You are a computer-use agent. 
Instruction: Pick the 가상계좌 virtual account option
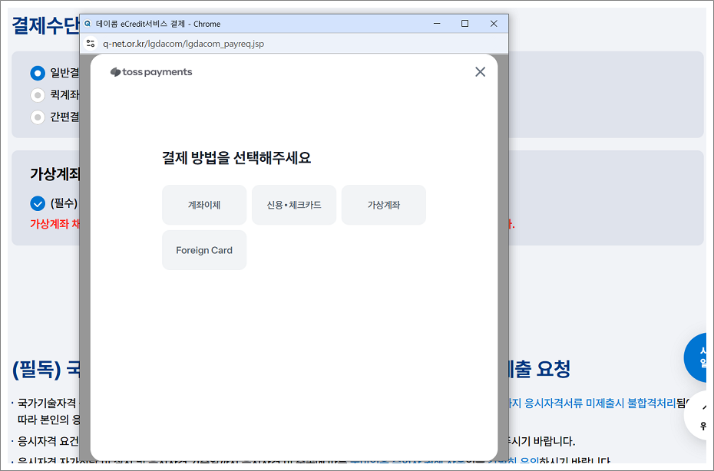pos(383,205)
